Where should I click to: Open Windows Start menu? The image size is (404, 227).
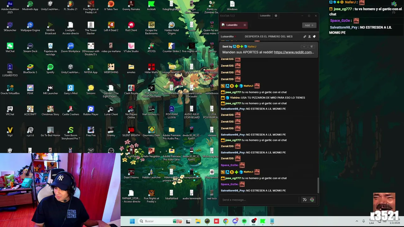pos(132,221)
